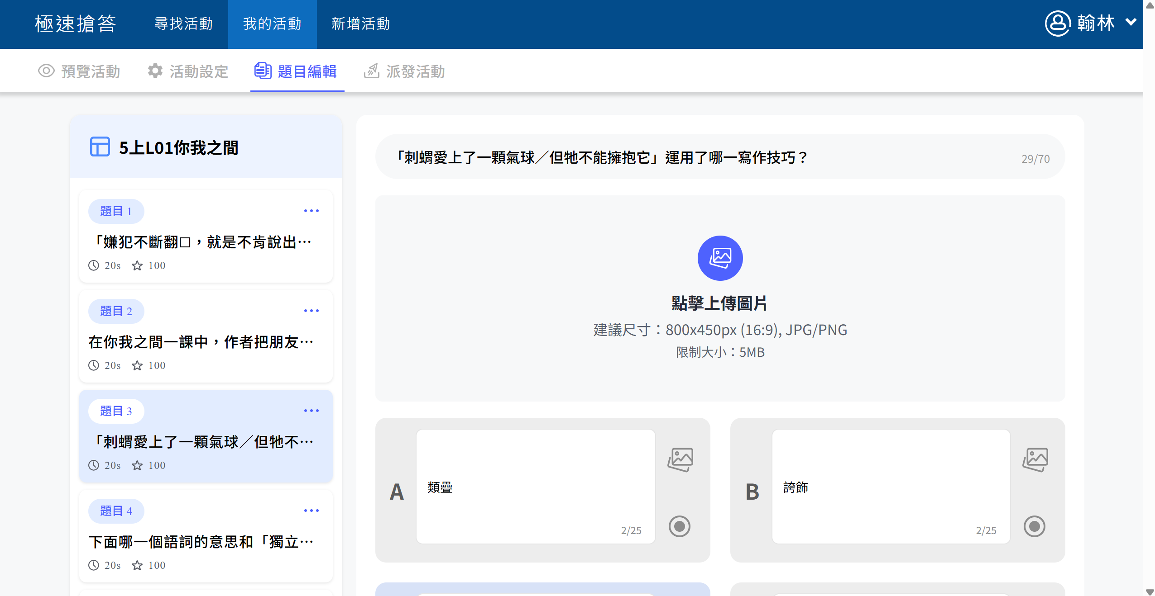The width and height of the screenshot is (1155, 596).
Task: Click the blue upload image icon
Action: [x=719, y=258]
